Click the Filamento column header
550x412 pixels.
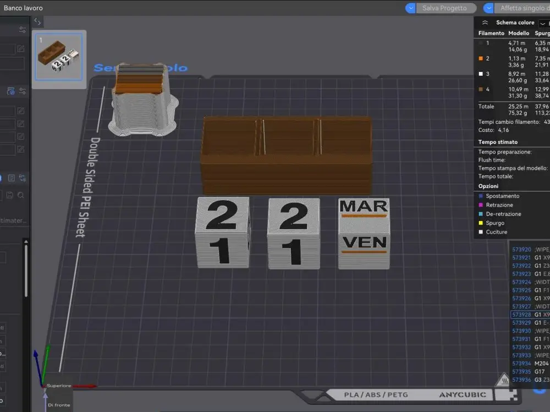point(491,34)
